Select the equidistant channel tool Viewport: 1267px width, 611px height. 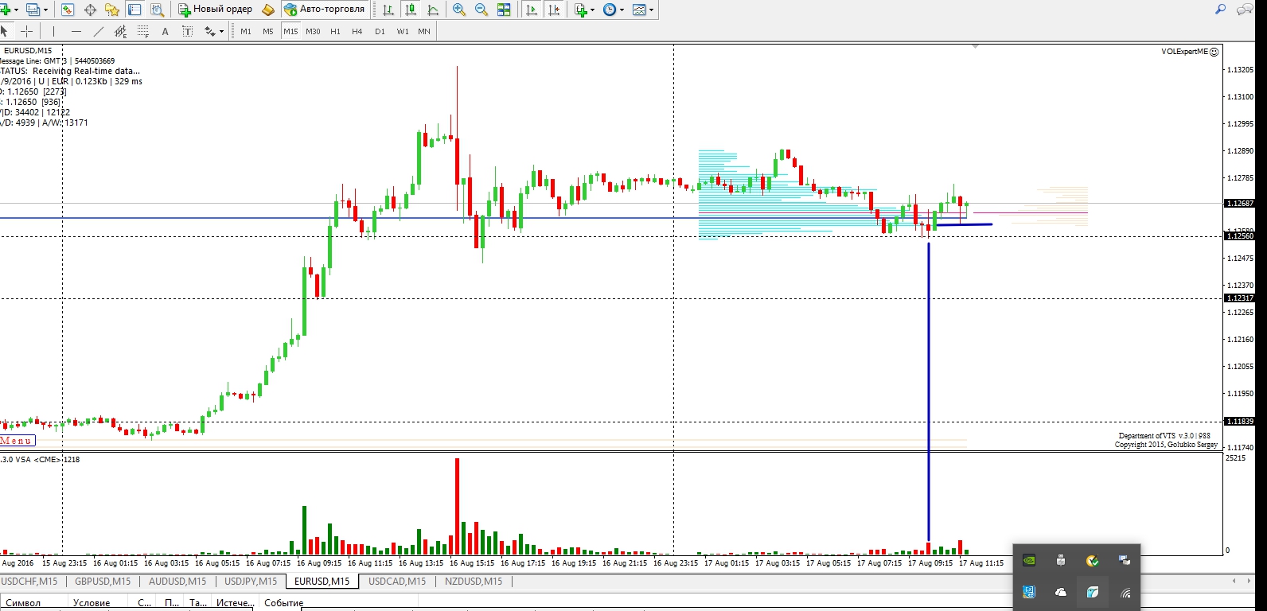(x=120, y=31)
